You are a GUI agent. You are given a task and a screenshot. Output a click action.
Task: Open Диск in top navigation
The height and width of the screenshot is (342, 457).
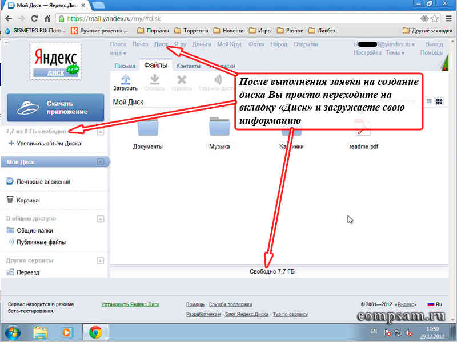pos(161,44)
